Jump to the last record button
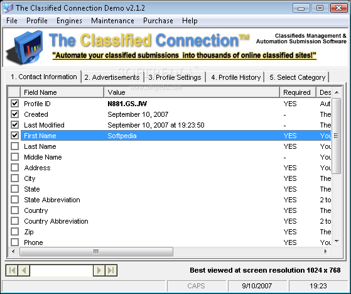 (x=111, y=270)
